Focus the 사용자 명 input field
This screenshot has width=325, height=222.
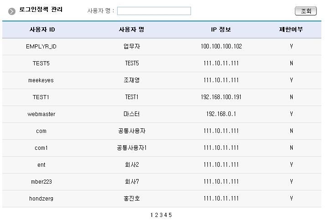coord(154,11)
